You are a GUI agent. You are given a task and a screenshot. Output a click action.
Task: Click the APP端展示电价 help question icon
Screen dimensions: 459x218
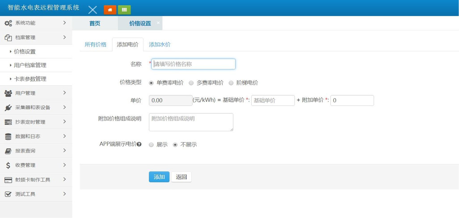139,144
